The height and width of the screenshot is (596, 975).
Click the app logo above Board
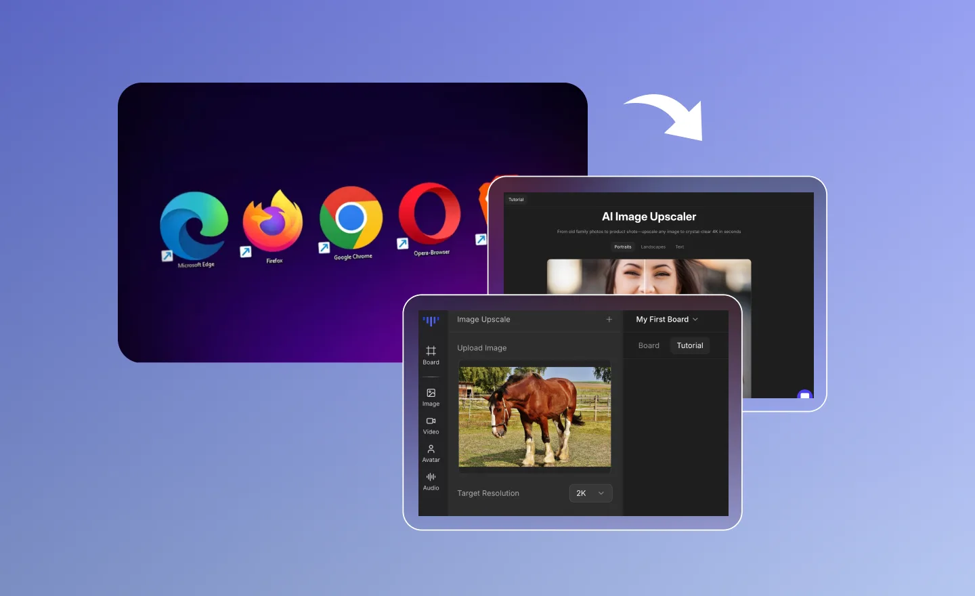point(431,320)
